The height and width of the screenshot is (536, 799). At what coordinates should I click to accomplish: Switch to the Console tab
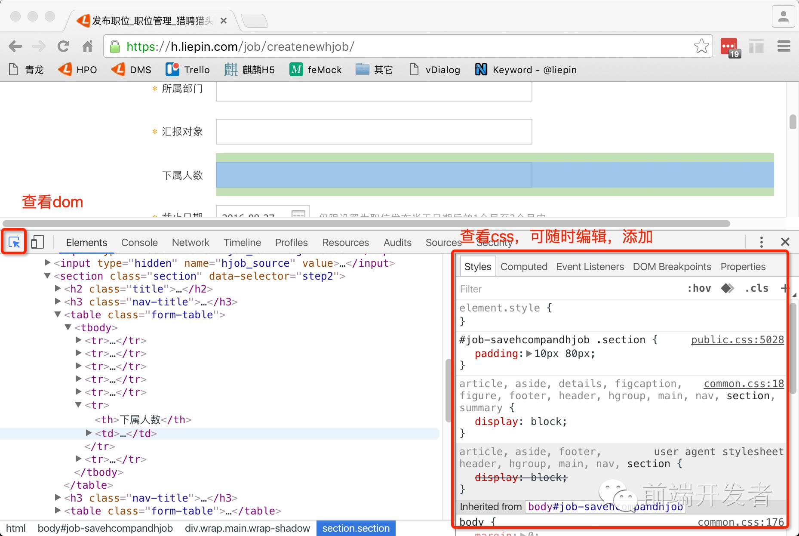139,243
